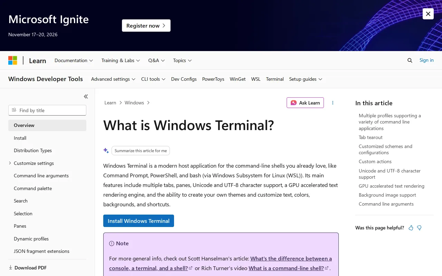
Task: Open PowerToys in the nav bar
Action: (213, 79)
